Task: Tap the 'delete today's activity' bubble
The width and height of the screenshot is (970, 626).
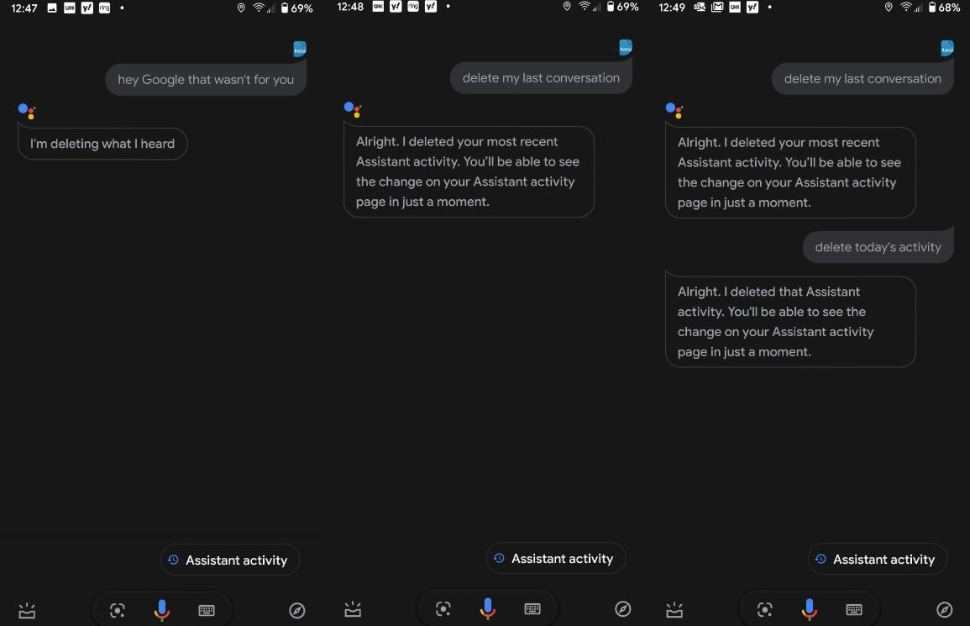Action: click(x=878, y=247)
